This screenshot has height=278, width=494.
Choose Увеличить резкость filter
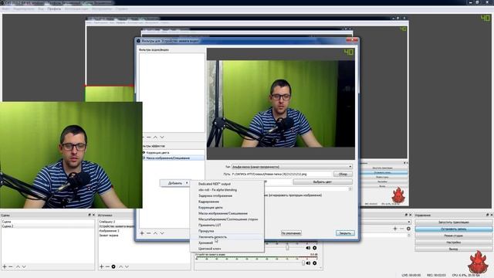213,237
